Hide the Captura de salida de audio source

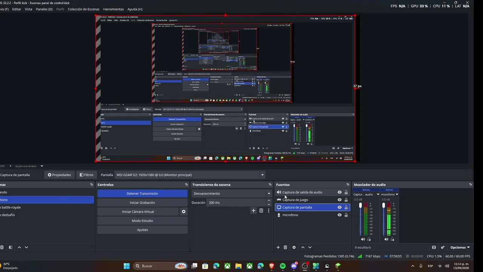coord(340,192)
